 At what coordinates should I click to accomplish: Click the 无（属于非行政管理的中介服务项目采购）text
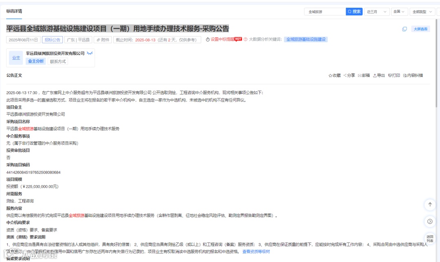pos(42,143)
